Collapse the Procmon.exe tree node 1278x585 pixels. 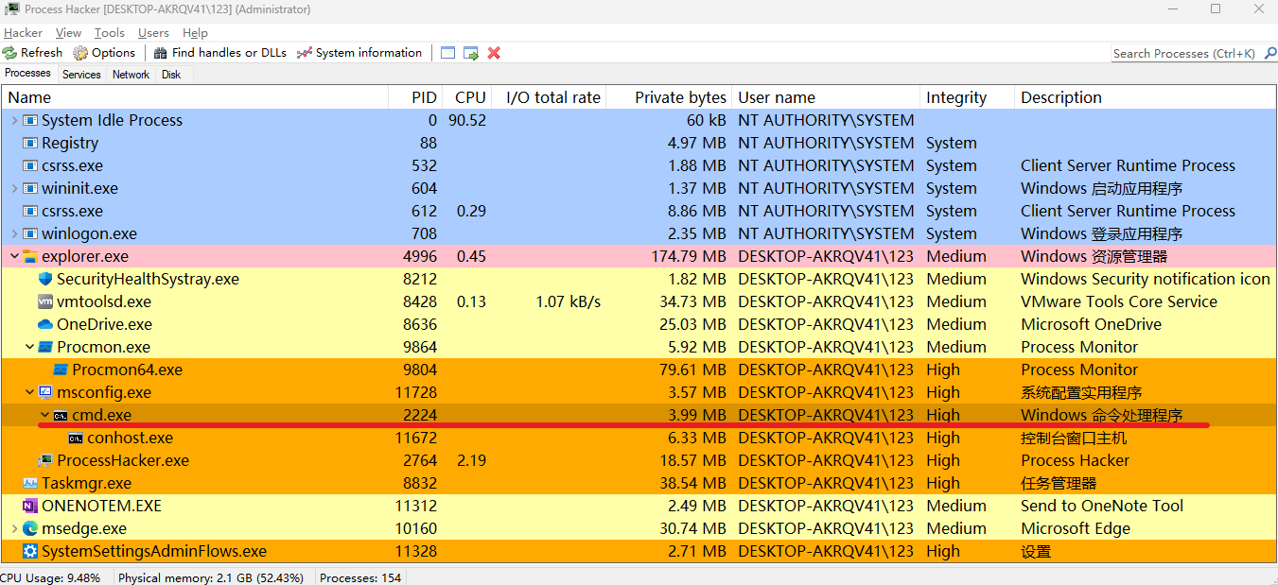click(29, 347)
